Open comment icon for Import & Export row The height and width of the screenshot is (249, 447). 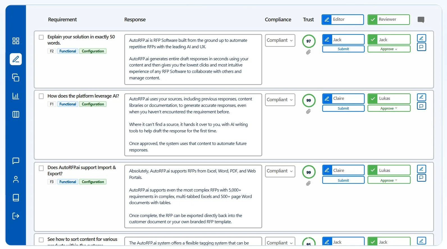point(421,178)
